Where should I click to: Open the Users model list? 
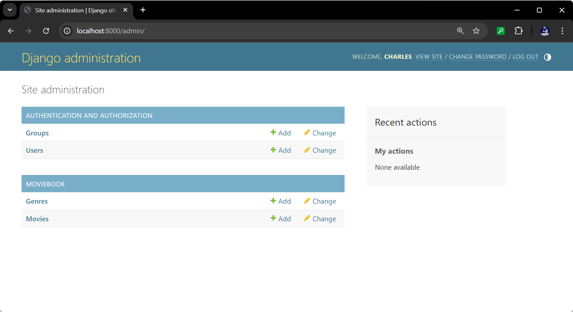pos(35,150)
